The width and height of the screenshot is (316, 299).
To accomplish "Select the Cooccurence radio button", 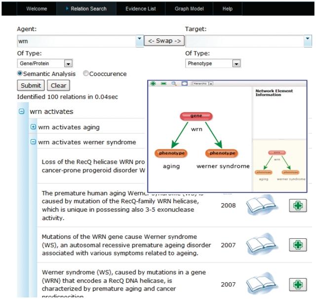I will [x=86, y=74].
